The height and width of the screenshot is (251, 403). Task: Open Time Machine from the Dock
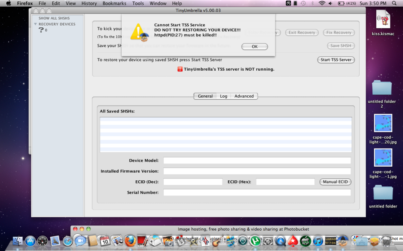coord(242,241)
